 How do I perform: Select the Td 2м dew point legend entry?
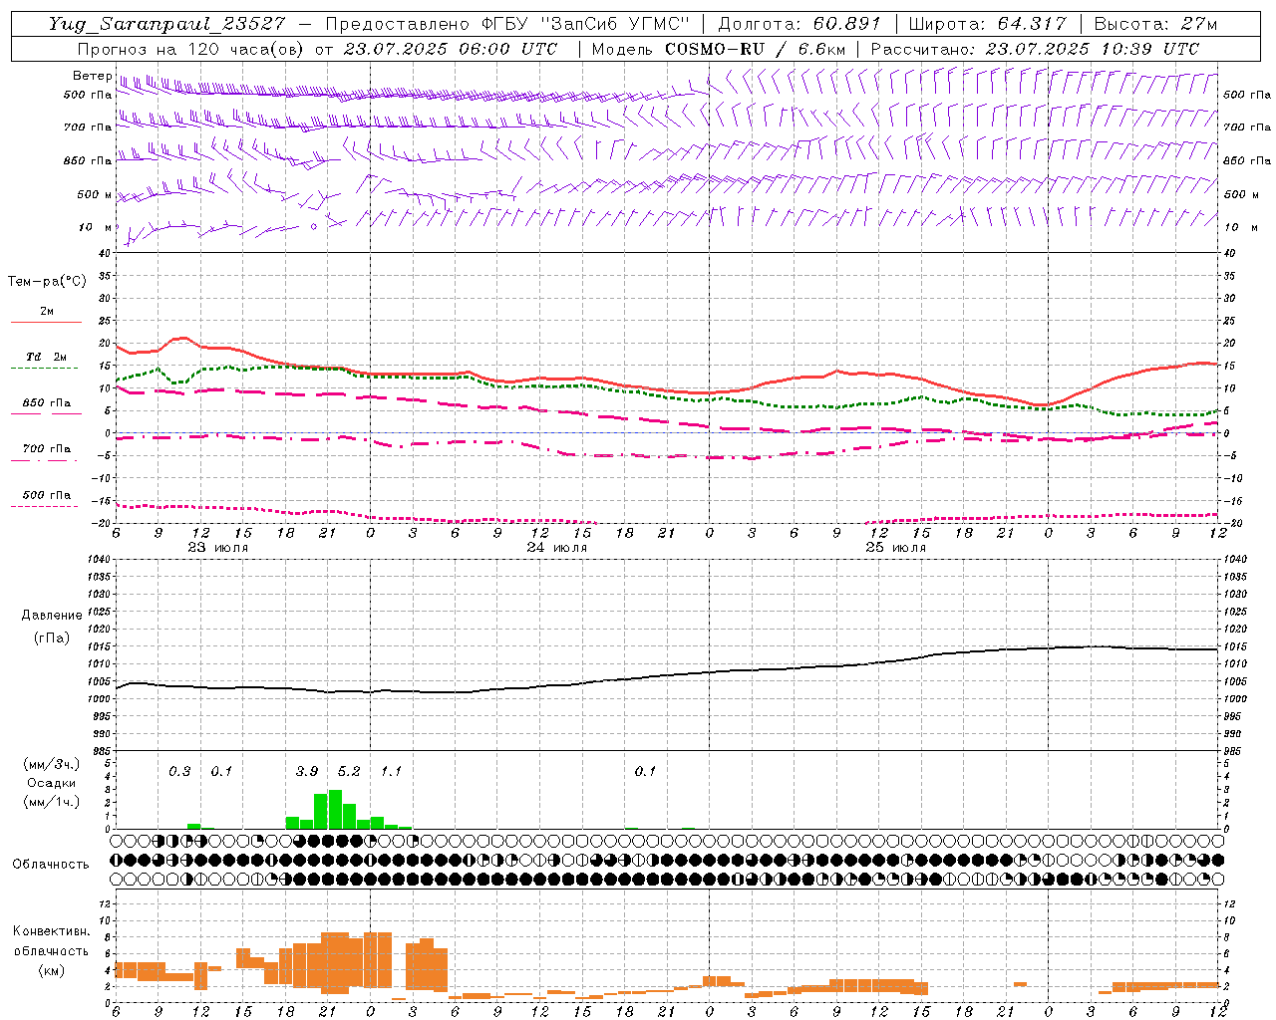46,357
